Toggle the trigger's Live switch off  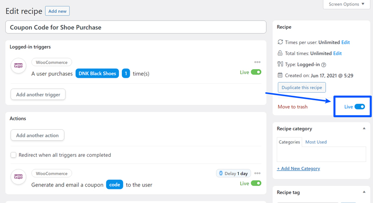click(x=256, y=72)
